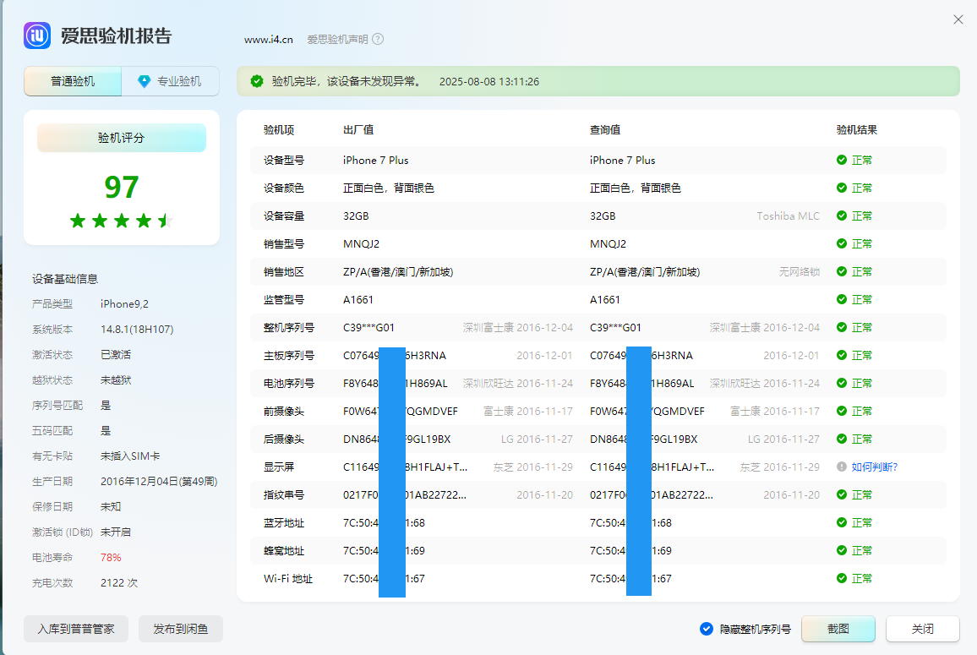The width and height of the screenshot is (977, 655).
Task: Toggle the 隐藏整机序列号 checkbox
Action: pos(706,629)
